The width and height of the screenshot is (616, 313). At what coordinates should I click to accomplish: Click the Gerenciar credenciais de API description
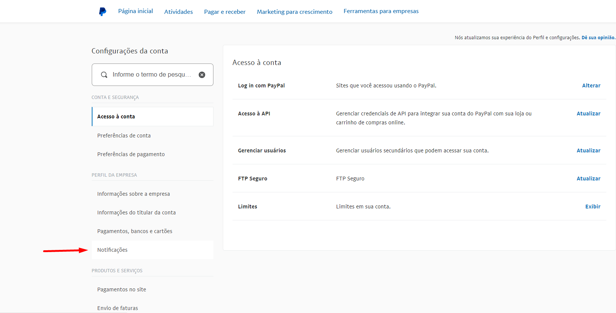click(x=434, y=118)
